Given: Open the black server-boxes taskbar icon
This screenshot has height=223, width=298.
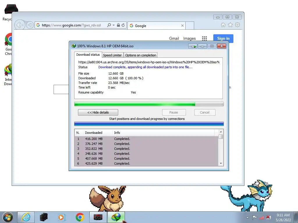Looking at the screenshot, I should (x=44, y=217).
